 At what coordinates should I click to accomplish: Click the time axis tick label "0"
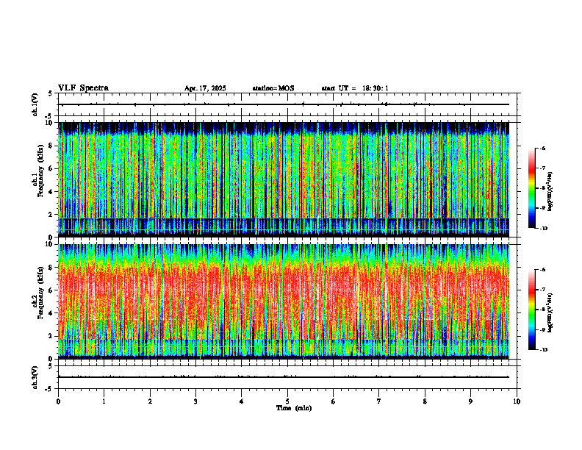pos(58,401)
